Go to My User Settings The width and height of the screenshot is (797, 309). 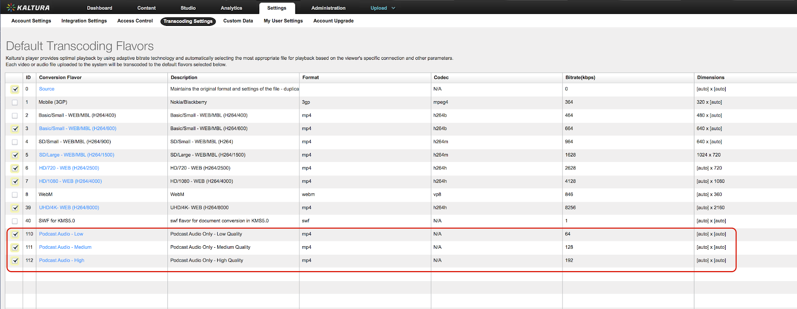tap(283, 21)
